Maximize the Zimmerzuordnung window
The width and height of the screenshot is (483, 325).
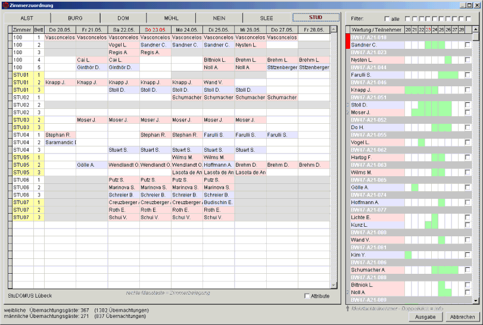[x=470, y=5]
